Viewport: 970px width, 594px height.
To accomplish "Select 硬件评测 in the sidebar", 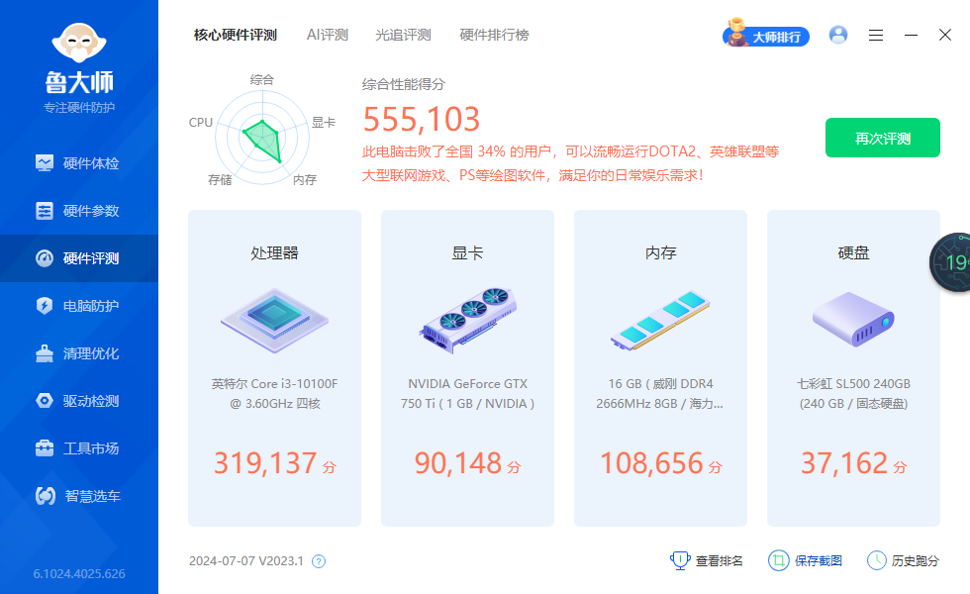I will coord(78,258).
